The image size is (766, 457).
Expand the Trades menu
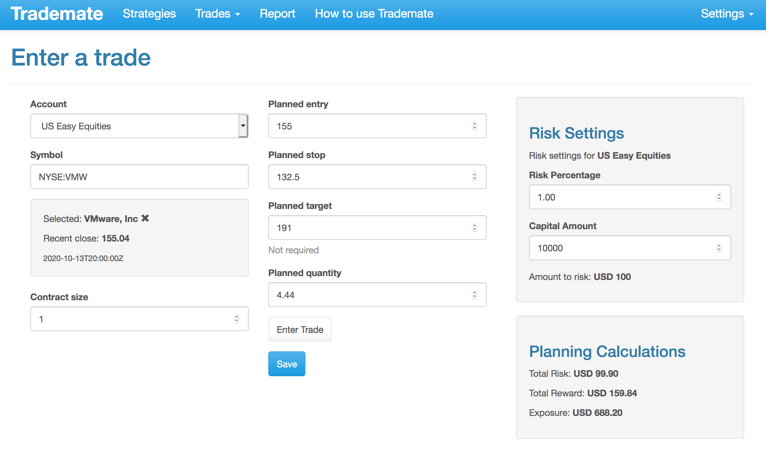(217, 14)
